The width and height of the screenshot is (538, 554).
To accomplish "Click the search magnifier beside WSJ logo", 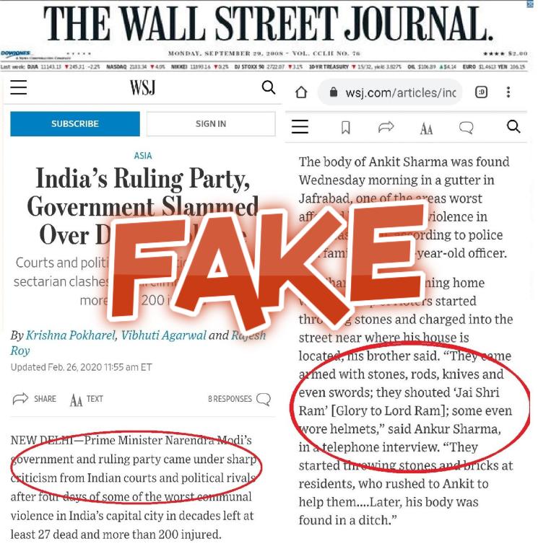I will point(269,87).
